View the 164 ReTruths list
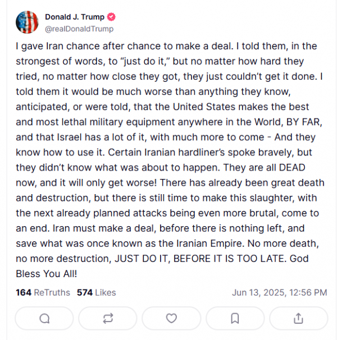Screen dimensions: 337x340 43,292
